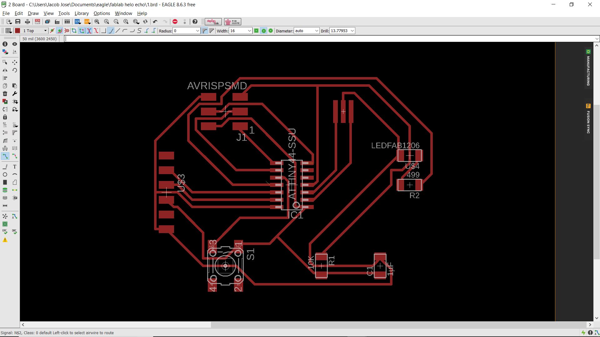This screenshot has height=337, width=600.
Task: Click the PCB Quote button
Action: [232, 22]
